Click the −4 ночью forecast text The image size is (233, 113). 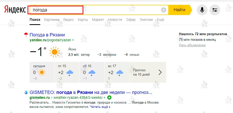(x=131, y=54)
